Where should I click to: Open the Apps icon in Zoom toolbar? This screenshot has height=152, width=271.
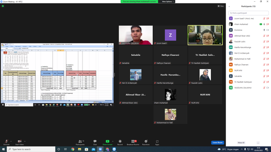(157, 141)
